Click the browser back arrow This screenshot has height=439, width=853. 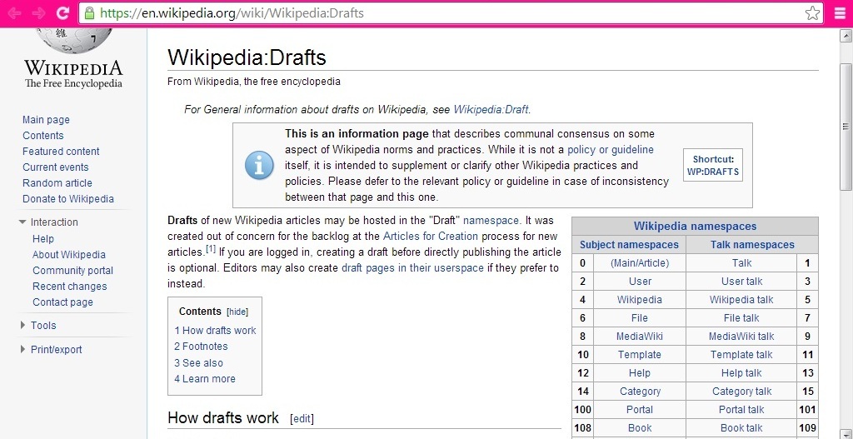click(x=15, y=13)
